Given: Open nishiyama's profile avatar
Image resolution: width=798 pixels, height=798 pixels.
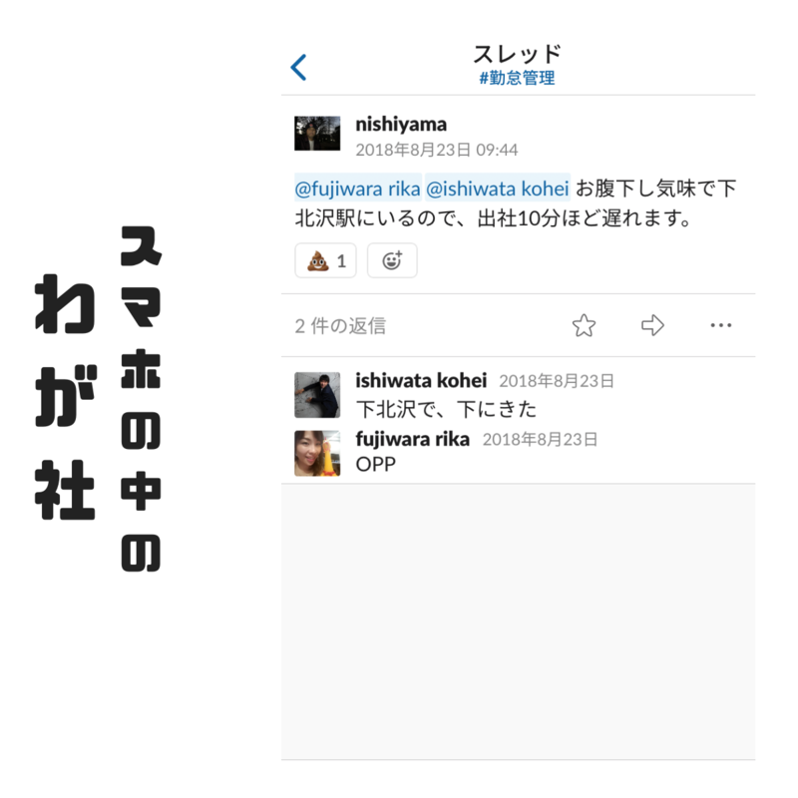Looking at the screenshot, I should [317, 134].
